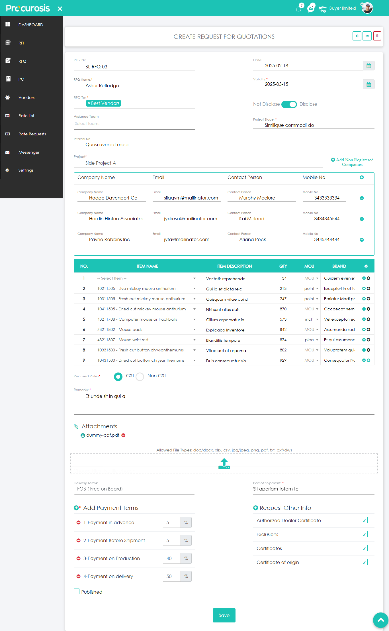This screenshot has height=631, width=389.
Task: Go to Vendors in the sidebar
Action: click(x=26, y=97)
